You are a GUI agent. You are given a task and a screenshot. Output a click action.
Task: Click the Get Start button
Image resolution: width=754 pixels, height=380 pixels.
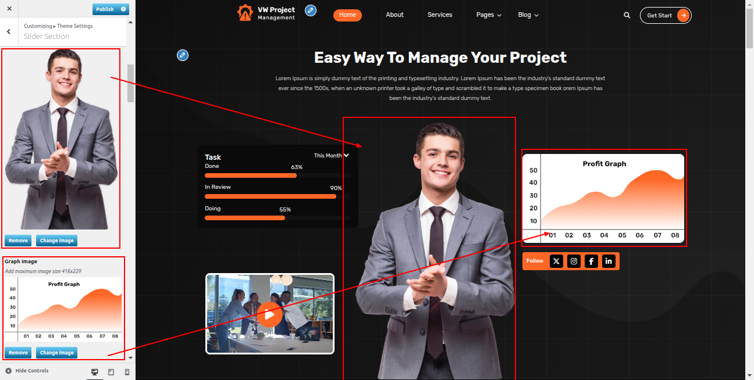click(x=666, y=16)
